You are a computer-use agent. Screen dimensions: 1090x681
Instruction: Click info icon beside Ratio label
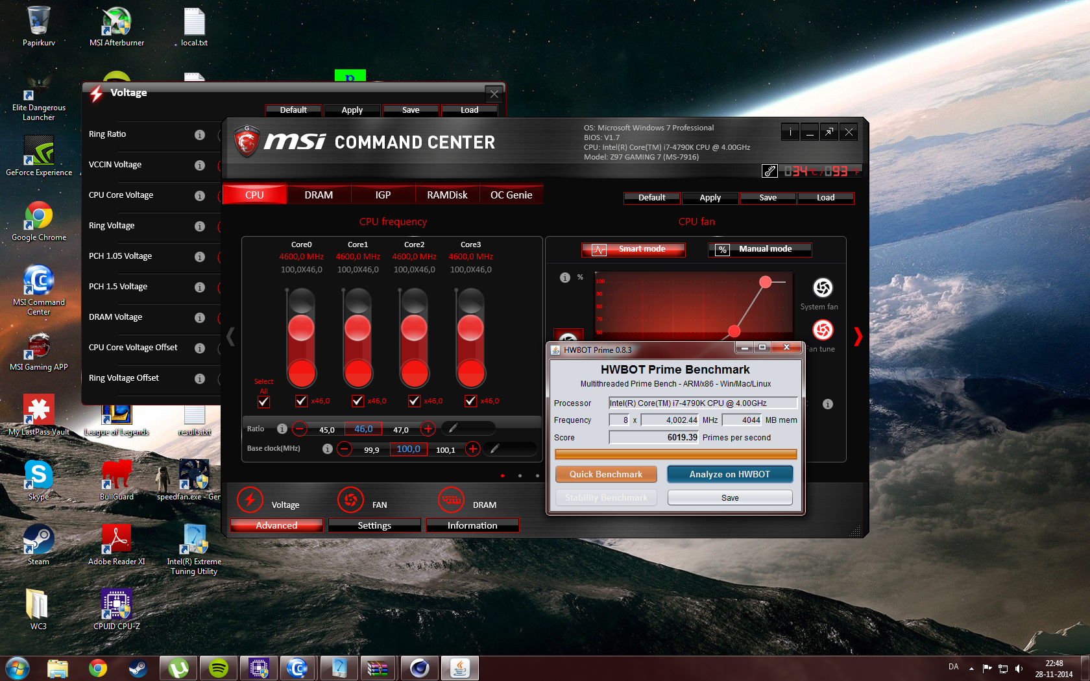(x=282, y=429)
